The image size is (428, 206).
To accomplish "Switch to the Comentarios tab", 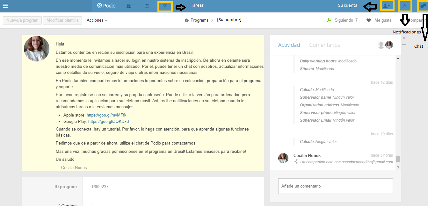I will pyautogui.click(x=324, y=45).
